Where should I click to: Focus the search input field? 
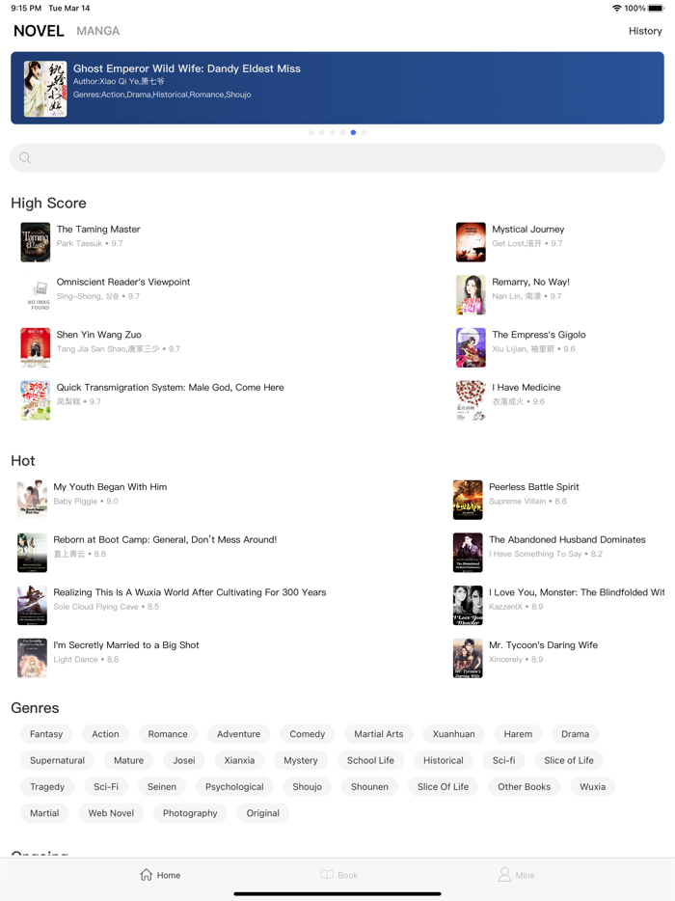[337, 157]
